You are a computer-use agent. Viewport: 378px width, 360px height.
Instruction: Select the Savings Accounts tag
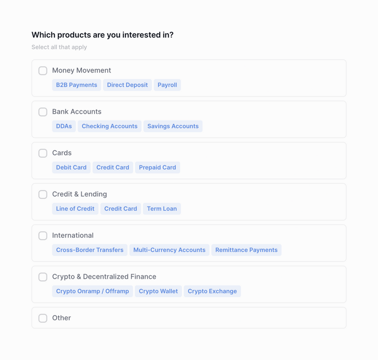173,126
